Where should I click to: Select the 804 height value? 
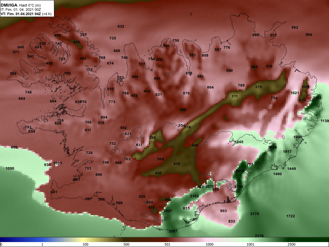click(104, 118)
